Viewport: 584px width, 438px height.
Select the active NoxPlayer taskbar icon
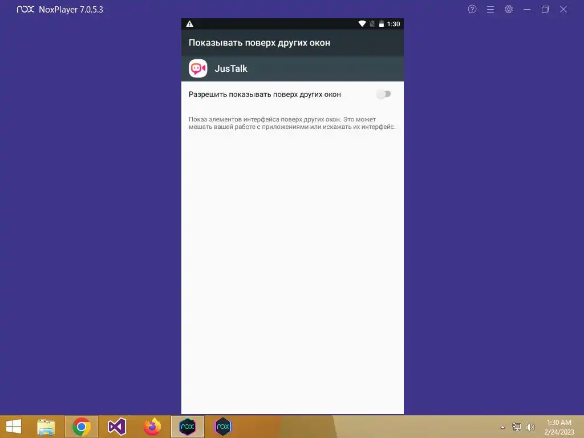point(187,427)
